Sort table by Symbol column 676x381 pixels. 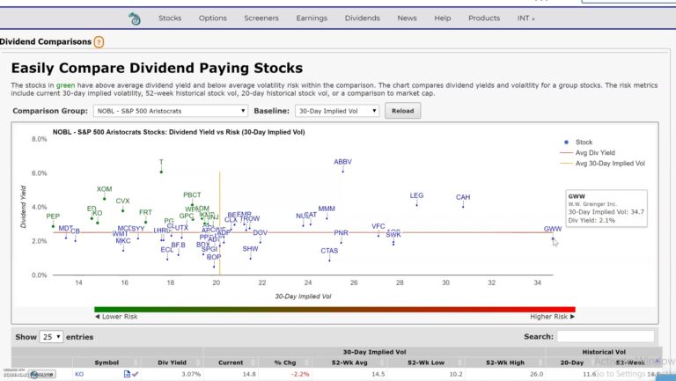tap(107, 363)
